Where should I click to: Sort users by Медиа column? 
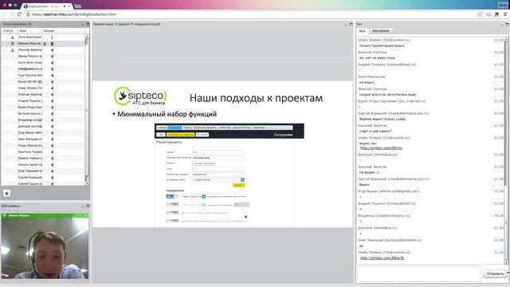[x=64, y=30]
